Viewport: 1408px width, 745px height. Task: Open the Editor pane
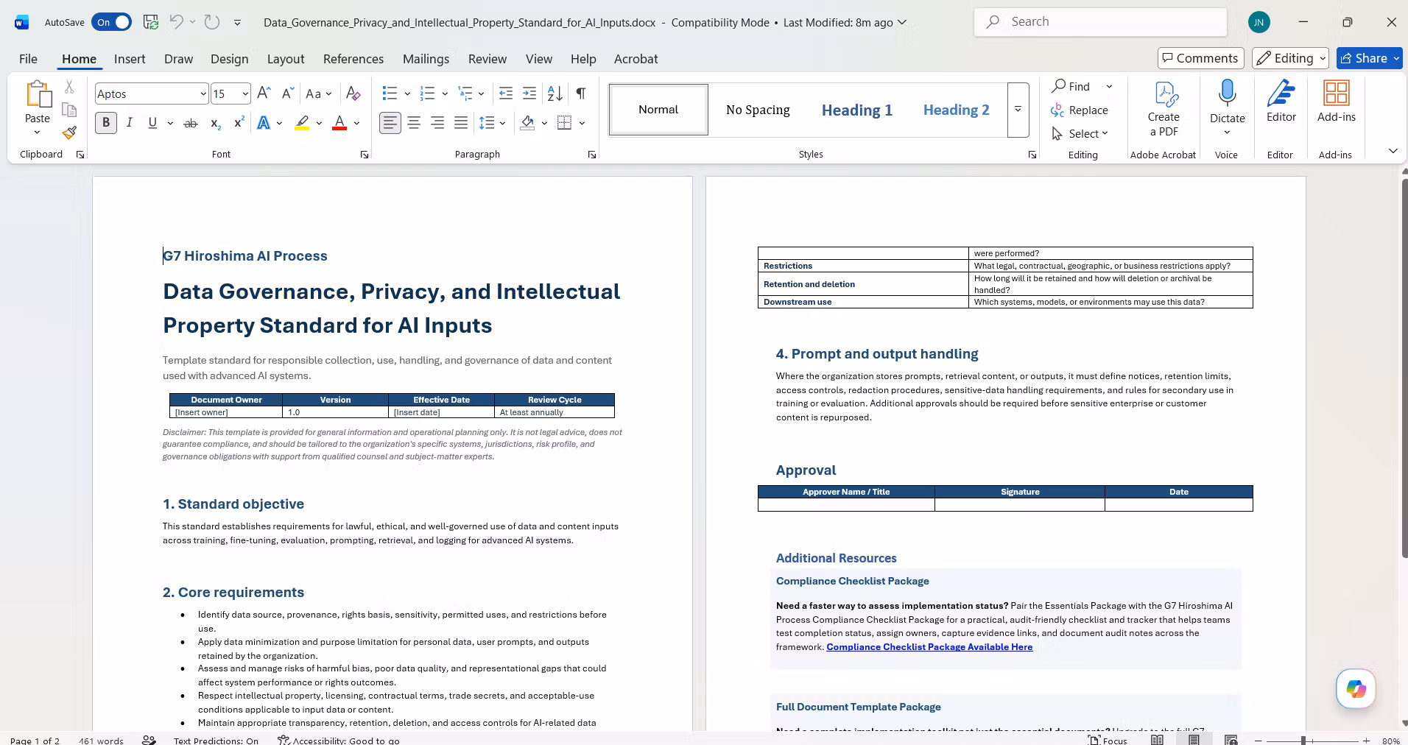click(x=1281, y=102)
